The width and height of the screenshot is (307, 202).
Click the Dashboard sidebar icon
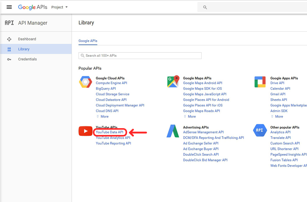point(9,39)
